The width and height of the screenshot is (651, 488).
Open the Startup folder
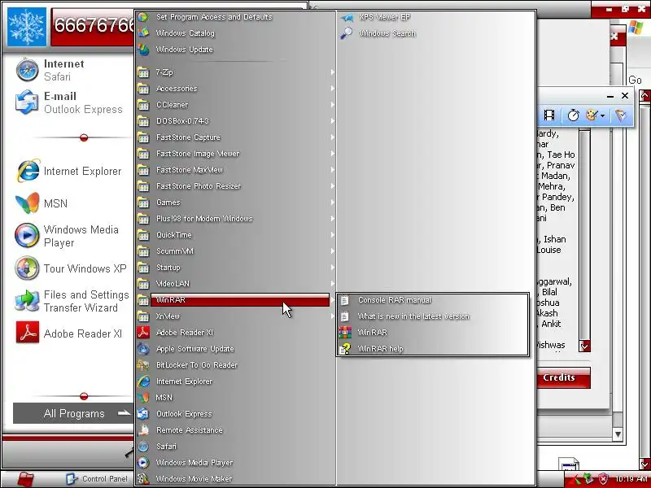coord(235,268)
